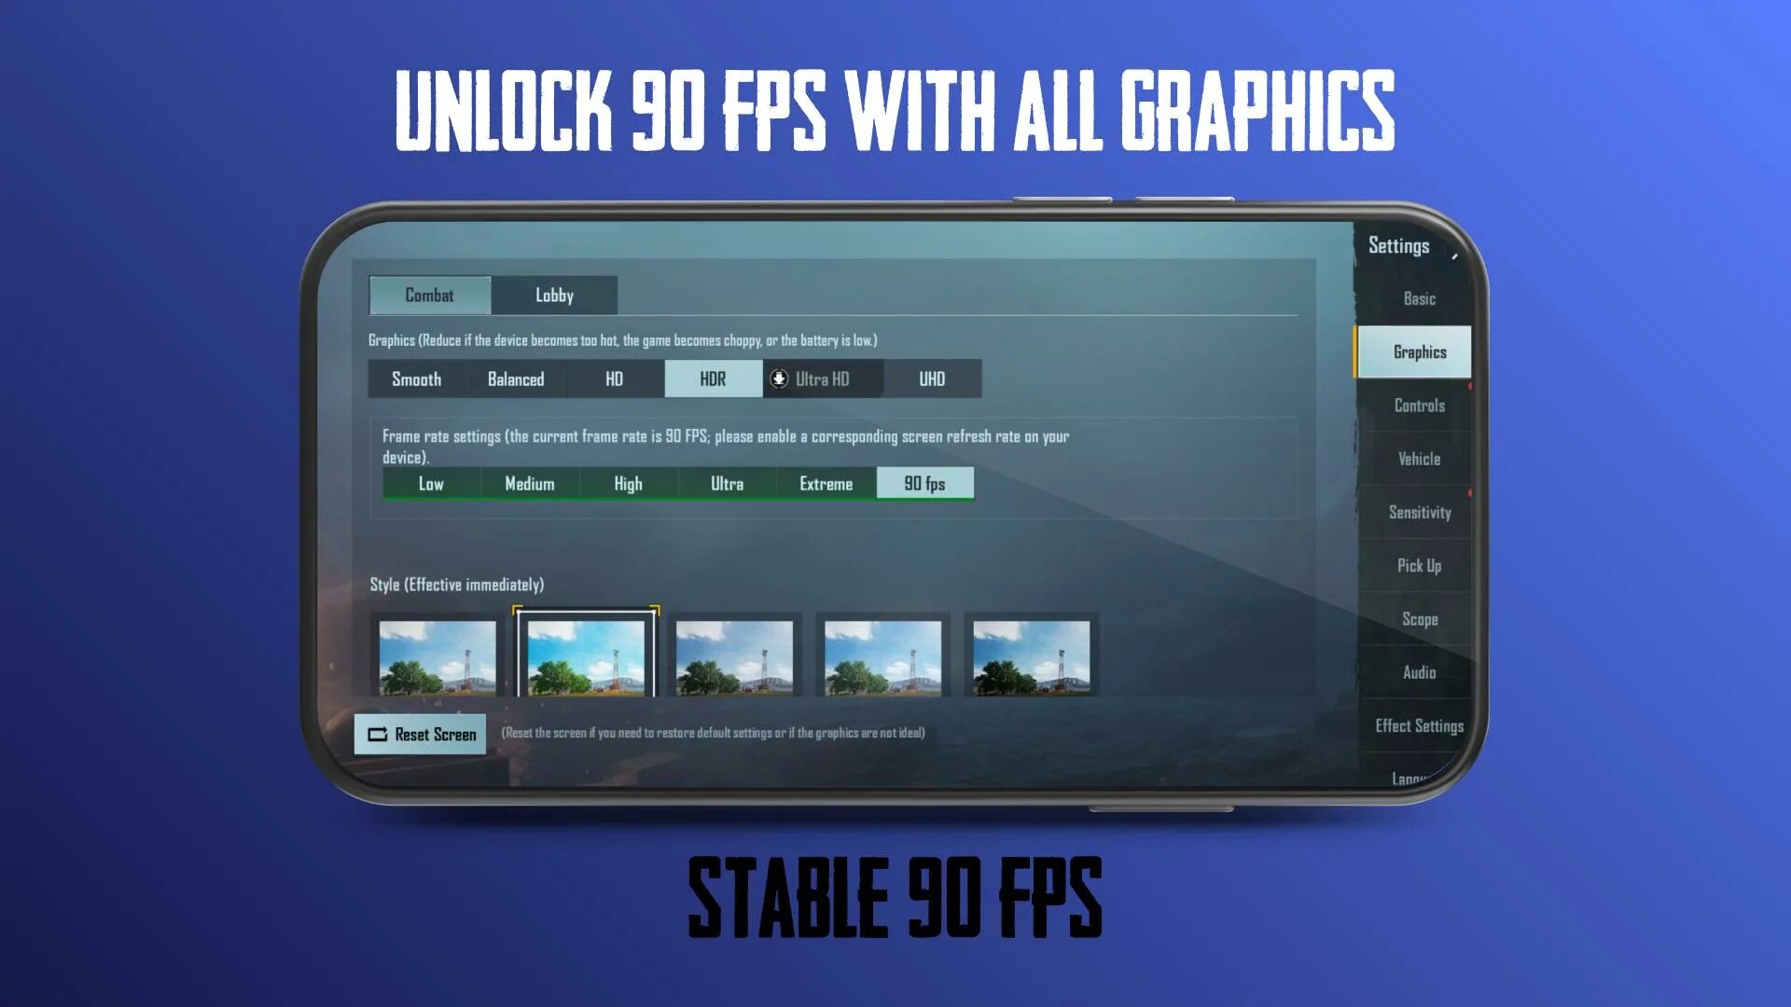Switch to Lobby tab
Screen dimensions: 1791x1007
click(555, 295)
